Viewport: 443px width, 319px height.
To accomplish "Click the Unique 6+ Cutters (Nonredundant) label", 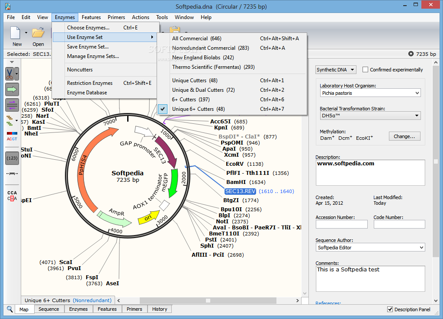I will [x=68, y=300].
